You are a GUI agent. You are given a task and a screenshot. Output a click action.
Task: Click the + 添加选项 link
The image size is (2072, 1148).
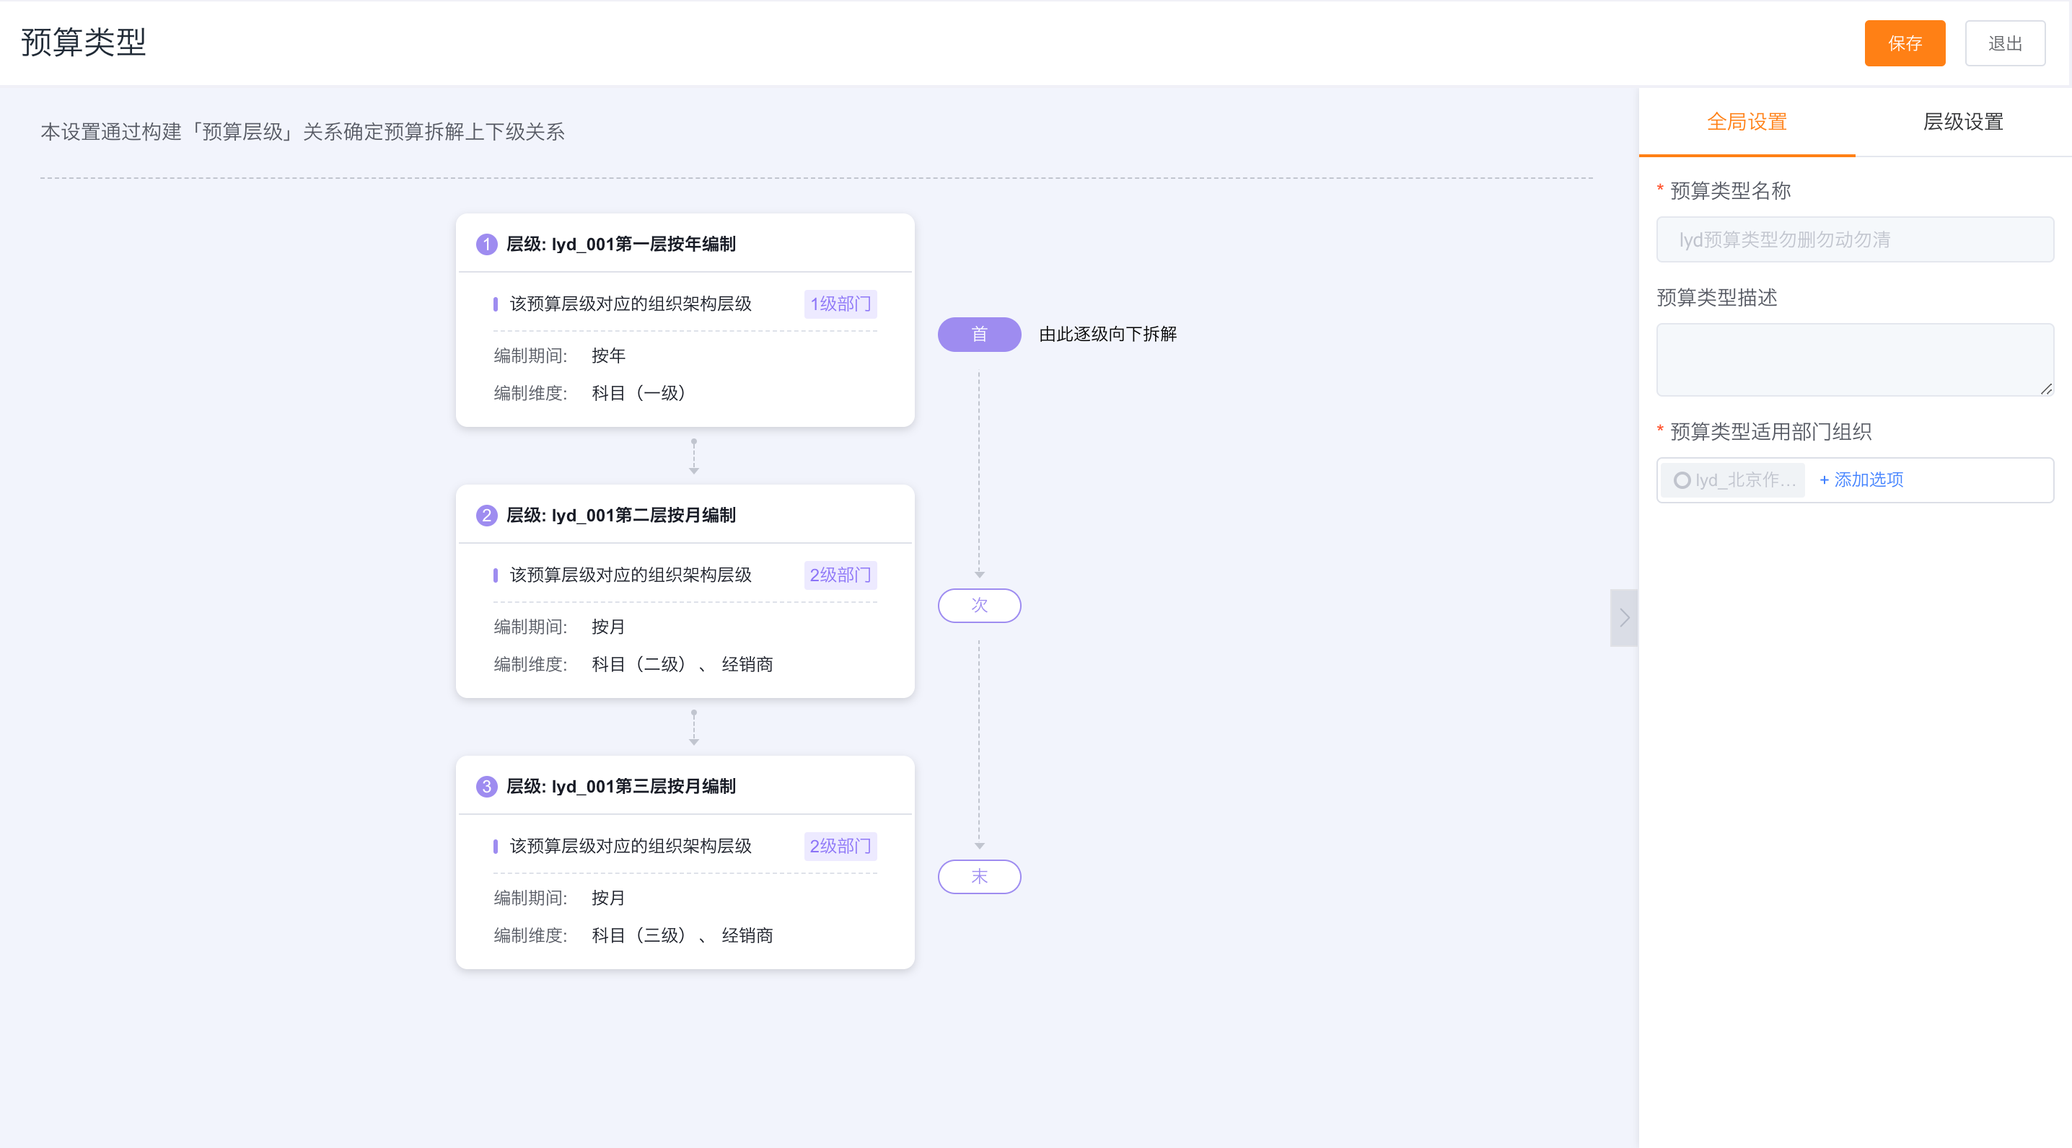point(1861,480)
